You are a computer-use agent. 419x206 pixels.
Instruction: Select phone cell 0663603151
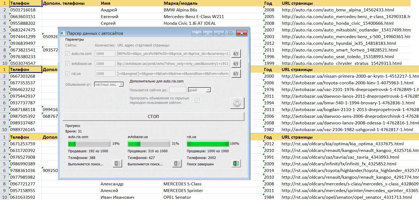pos(25,16)
